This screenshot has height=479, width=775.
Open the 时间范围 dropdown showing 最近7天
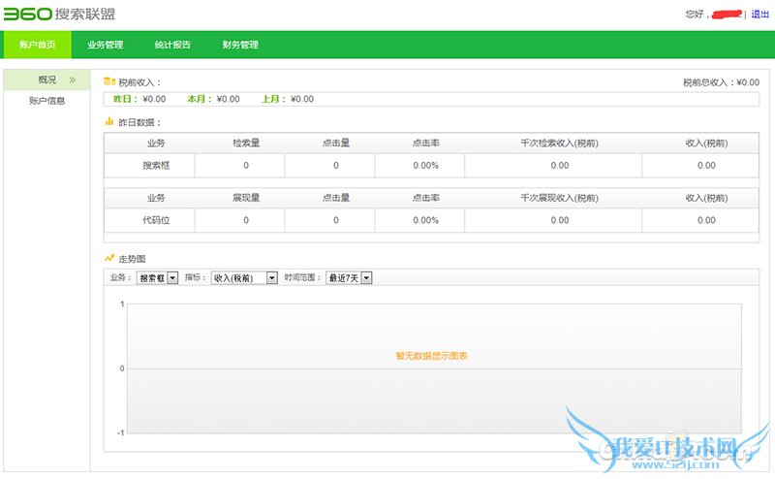[x=349, y=278]
